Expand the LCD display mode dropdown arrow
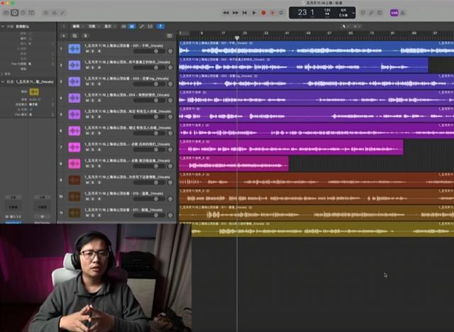The width and height of the screenshot is (454, 332). click(353, 13)
